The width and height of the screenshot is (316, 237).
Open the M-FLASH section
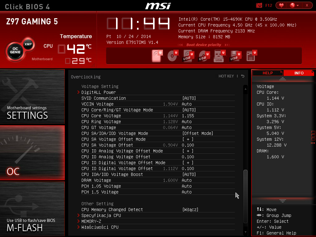32,209
